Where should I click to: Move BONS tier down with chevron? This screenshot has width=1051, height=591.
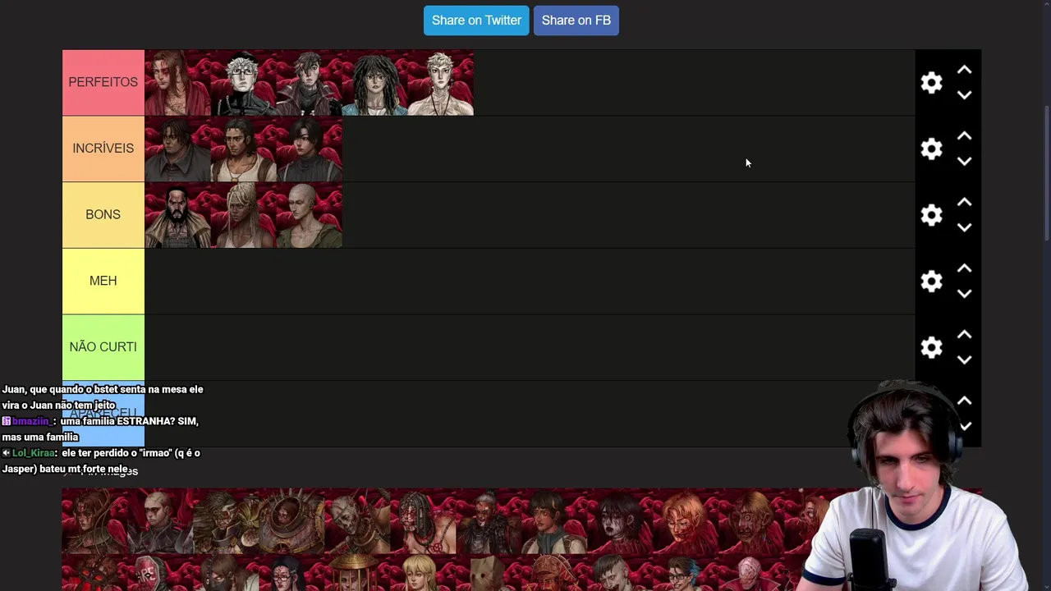[x=964, y=227]
